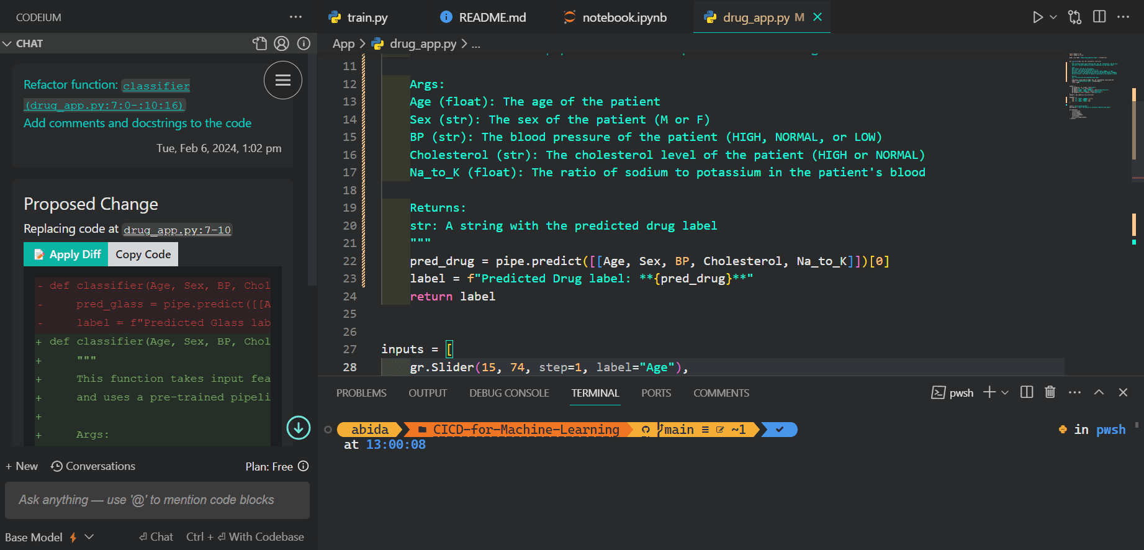Screen dimensions: 1144x550
Task: Click Apply Diff button
Action: (x=66, y=255)
